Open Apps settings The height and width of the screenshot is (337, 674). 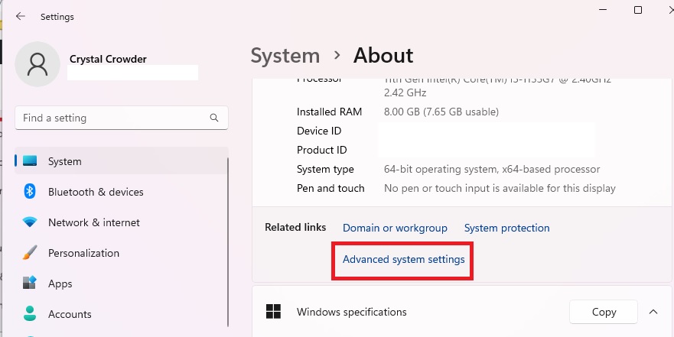[x=122, y=283]
